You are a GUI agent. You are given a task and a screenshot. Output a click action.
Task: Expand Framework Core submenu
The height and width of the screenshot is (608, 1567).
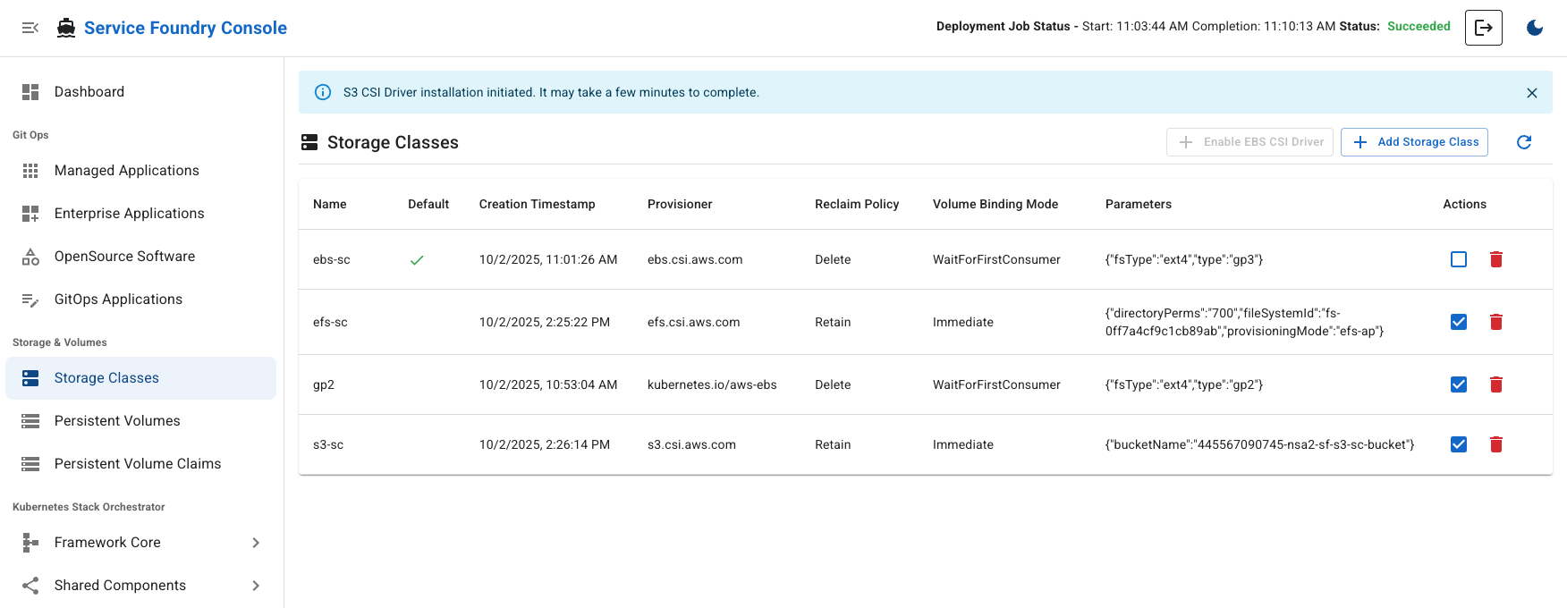(256, 543)
